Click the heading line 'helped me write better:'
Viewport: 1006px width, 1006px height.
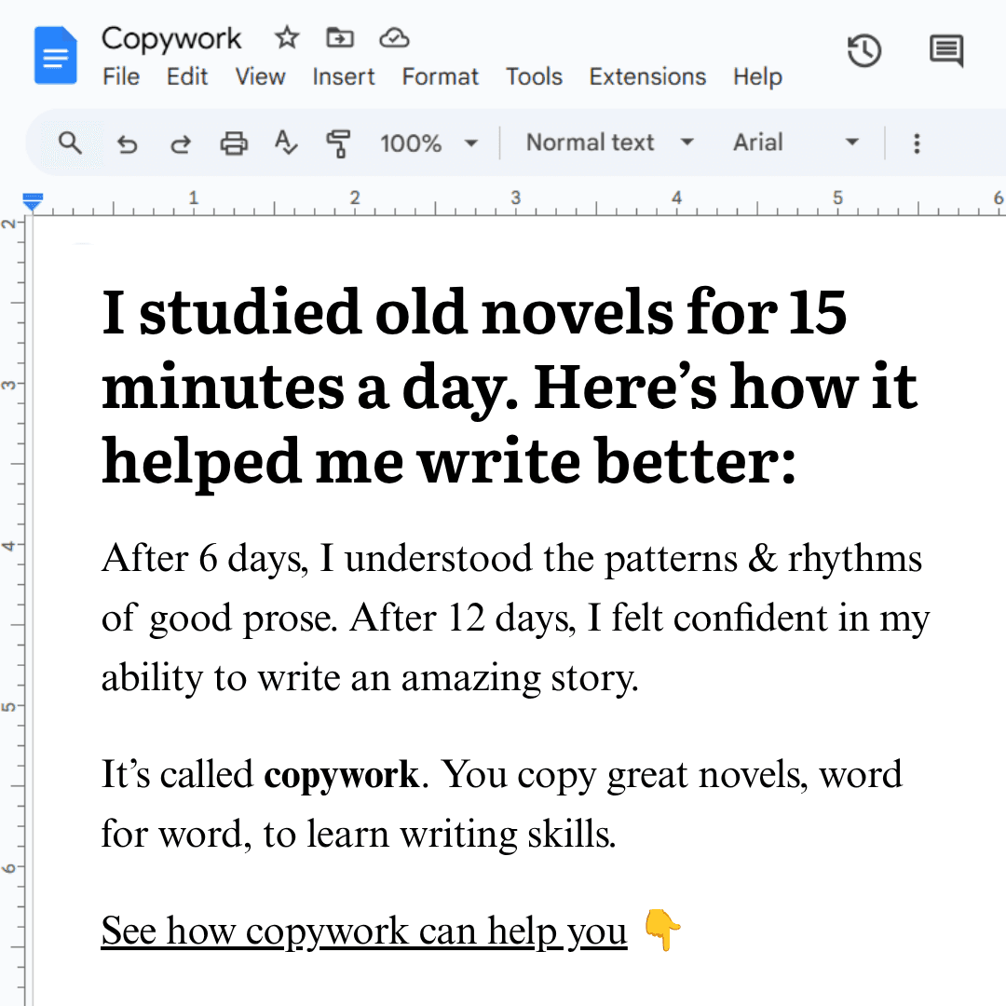[x=448, y=463]
